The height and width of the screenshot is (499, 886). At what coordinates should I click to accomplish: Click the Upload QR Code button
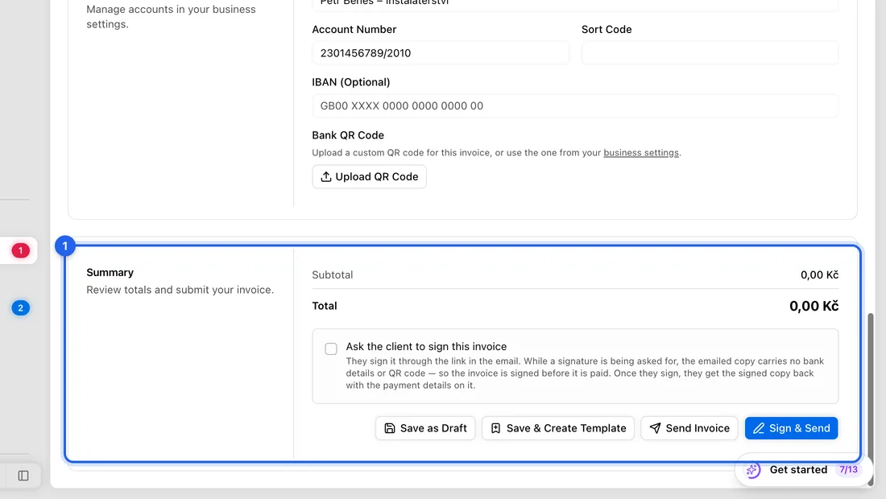pos(369,177)
